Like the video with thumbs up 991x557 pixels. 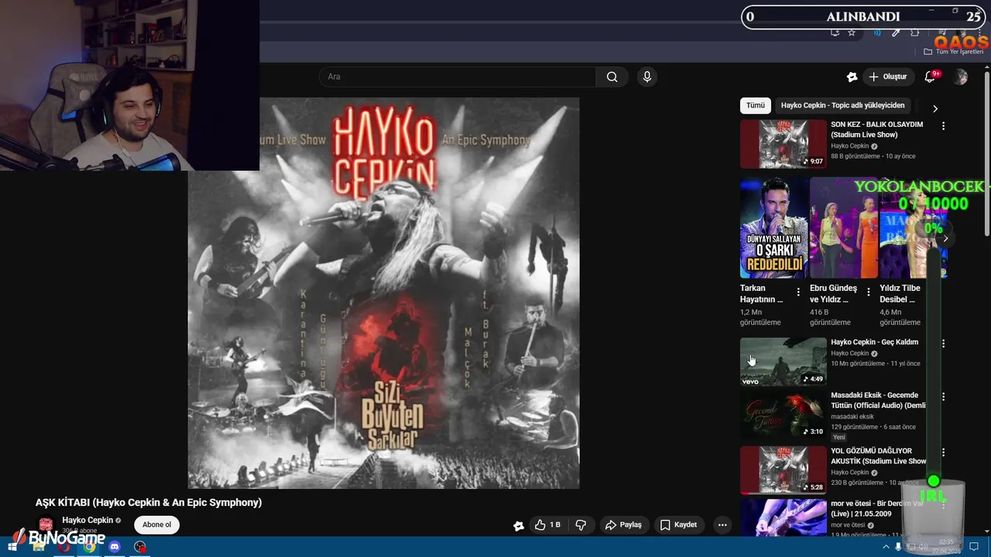(547, 525)
